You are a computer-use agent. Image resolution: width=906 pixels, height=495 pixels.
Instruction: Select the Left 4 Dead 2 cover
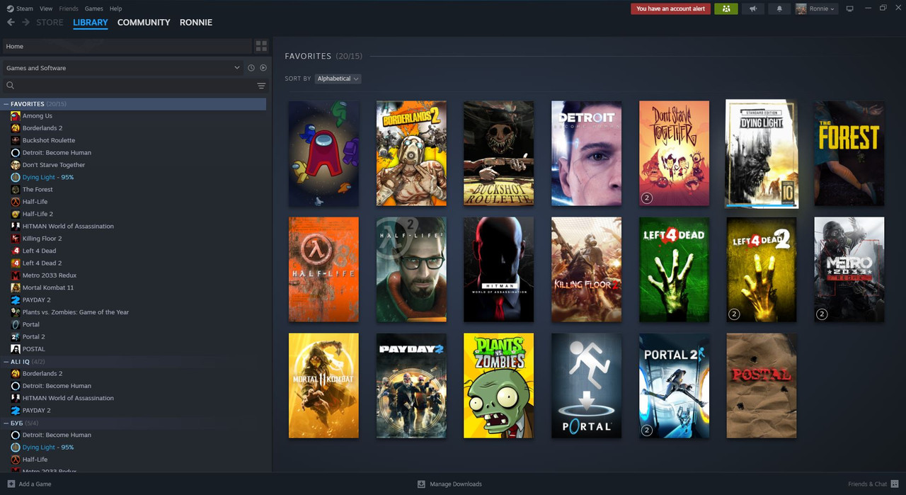[762, 269]
